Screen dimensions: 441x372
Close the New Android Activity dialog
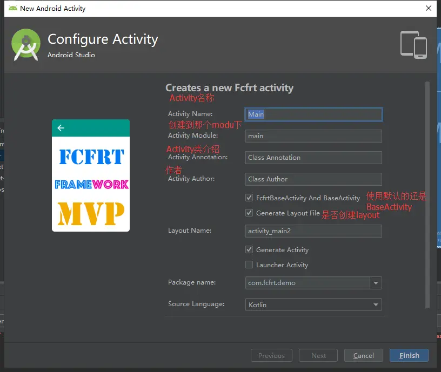[429, 8]
